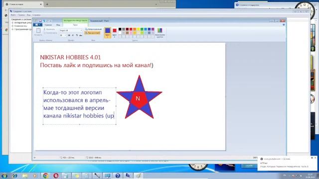Image resolution: width=319 pixels, height=179 pixels.
Task: Cut selection with the Вырезать button
Action: tap(49, 29)
